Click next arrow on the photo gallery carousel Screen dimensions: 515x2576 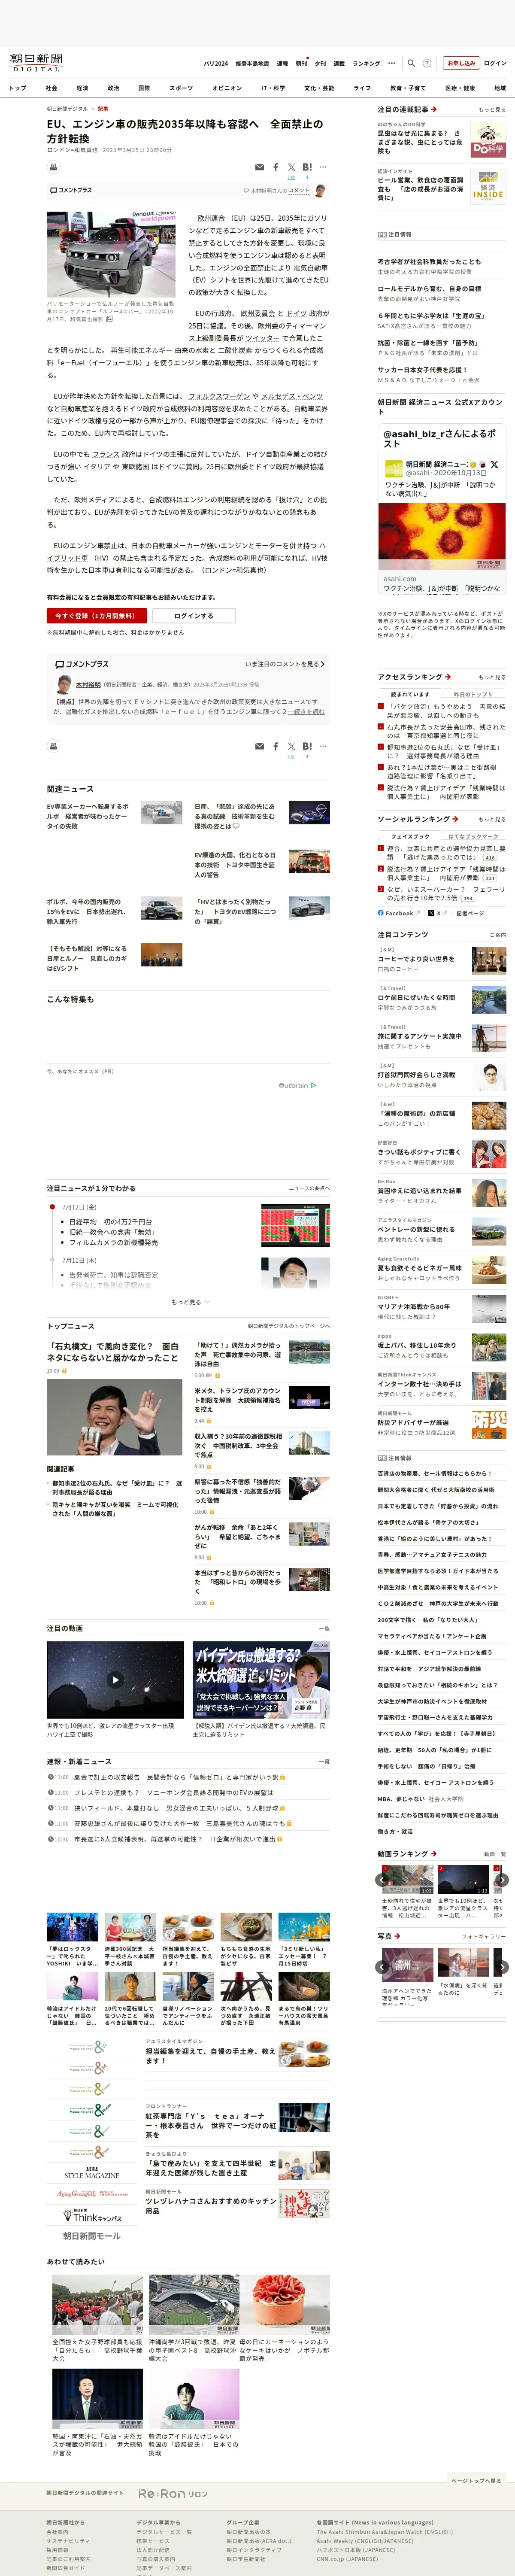point(502,1967)
